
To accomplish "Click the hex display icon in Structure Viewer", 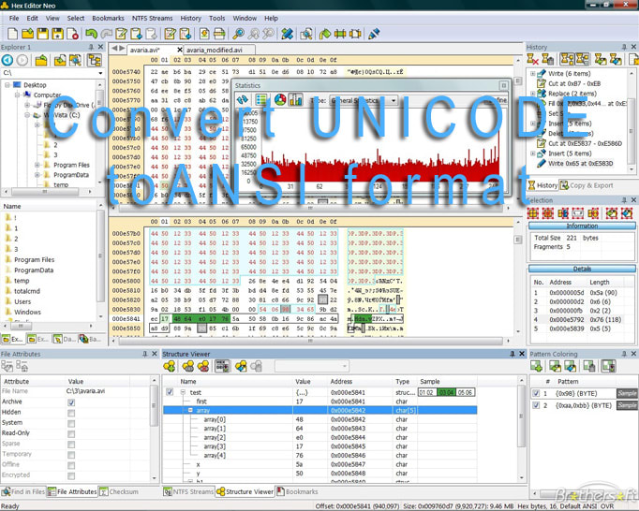I will [x=222, y=366].
